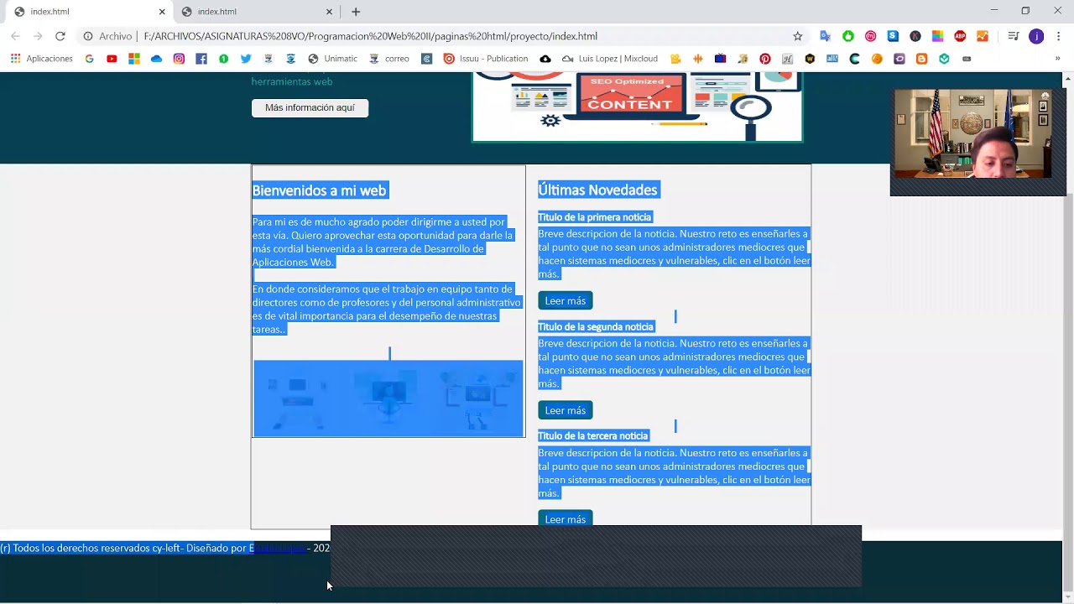Screen dimensions: 1074x604
Task: Open a new tab with plus button
Action: click(x=356, y=12)
